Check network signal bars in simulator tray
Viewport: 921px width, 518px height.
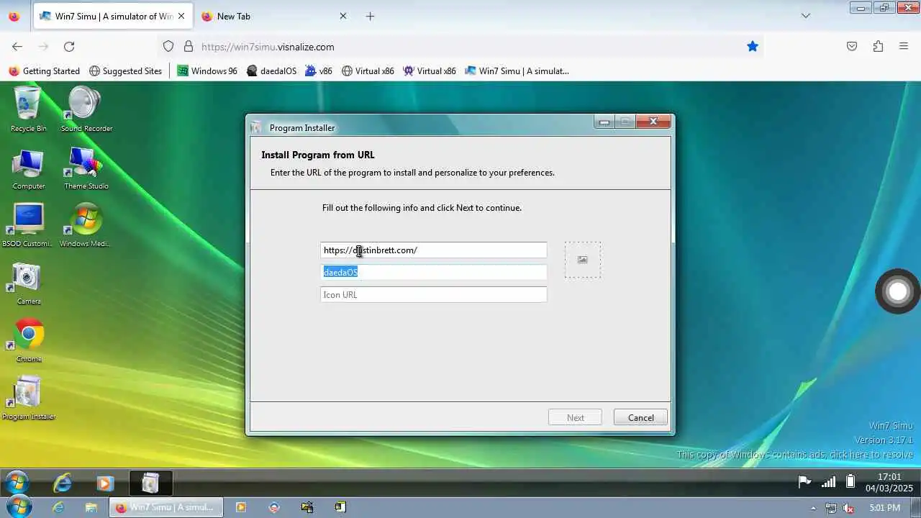[828, 482]
